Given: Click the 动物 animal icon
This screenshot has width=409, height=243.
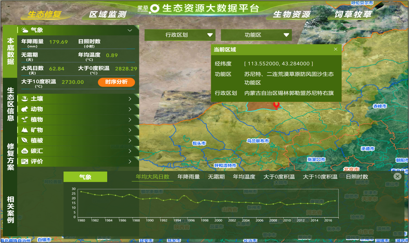Looking at the screenshot, I should [25, 109].
